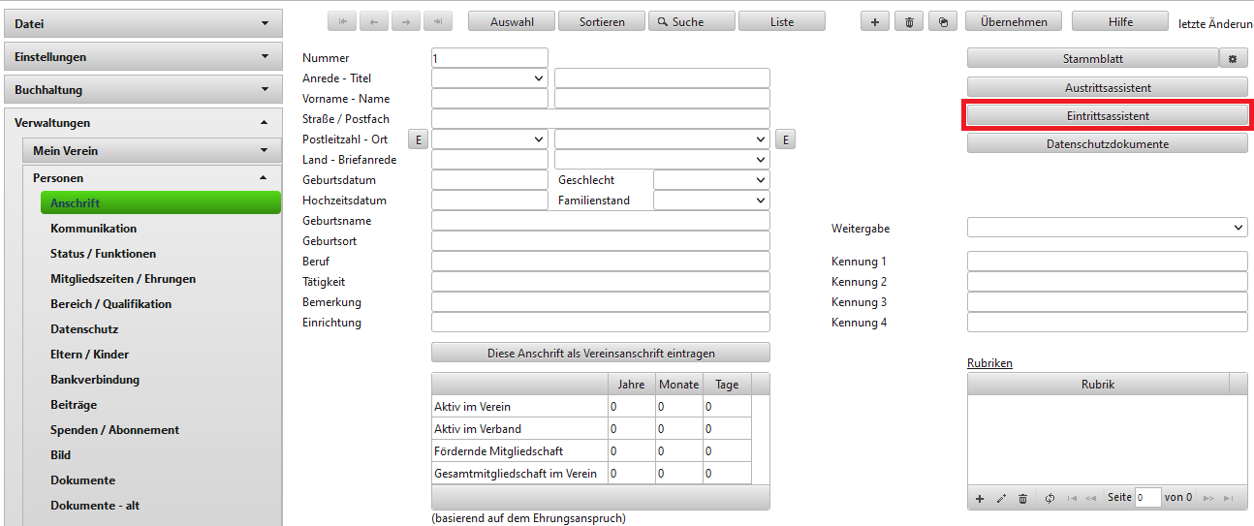
Task: Go to first record arrow button
Action: tap(342, 21)
